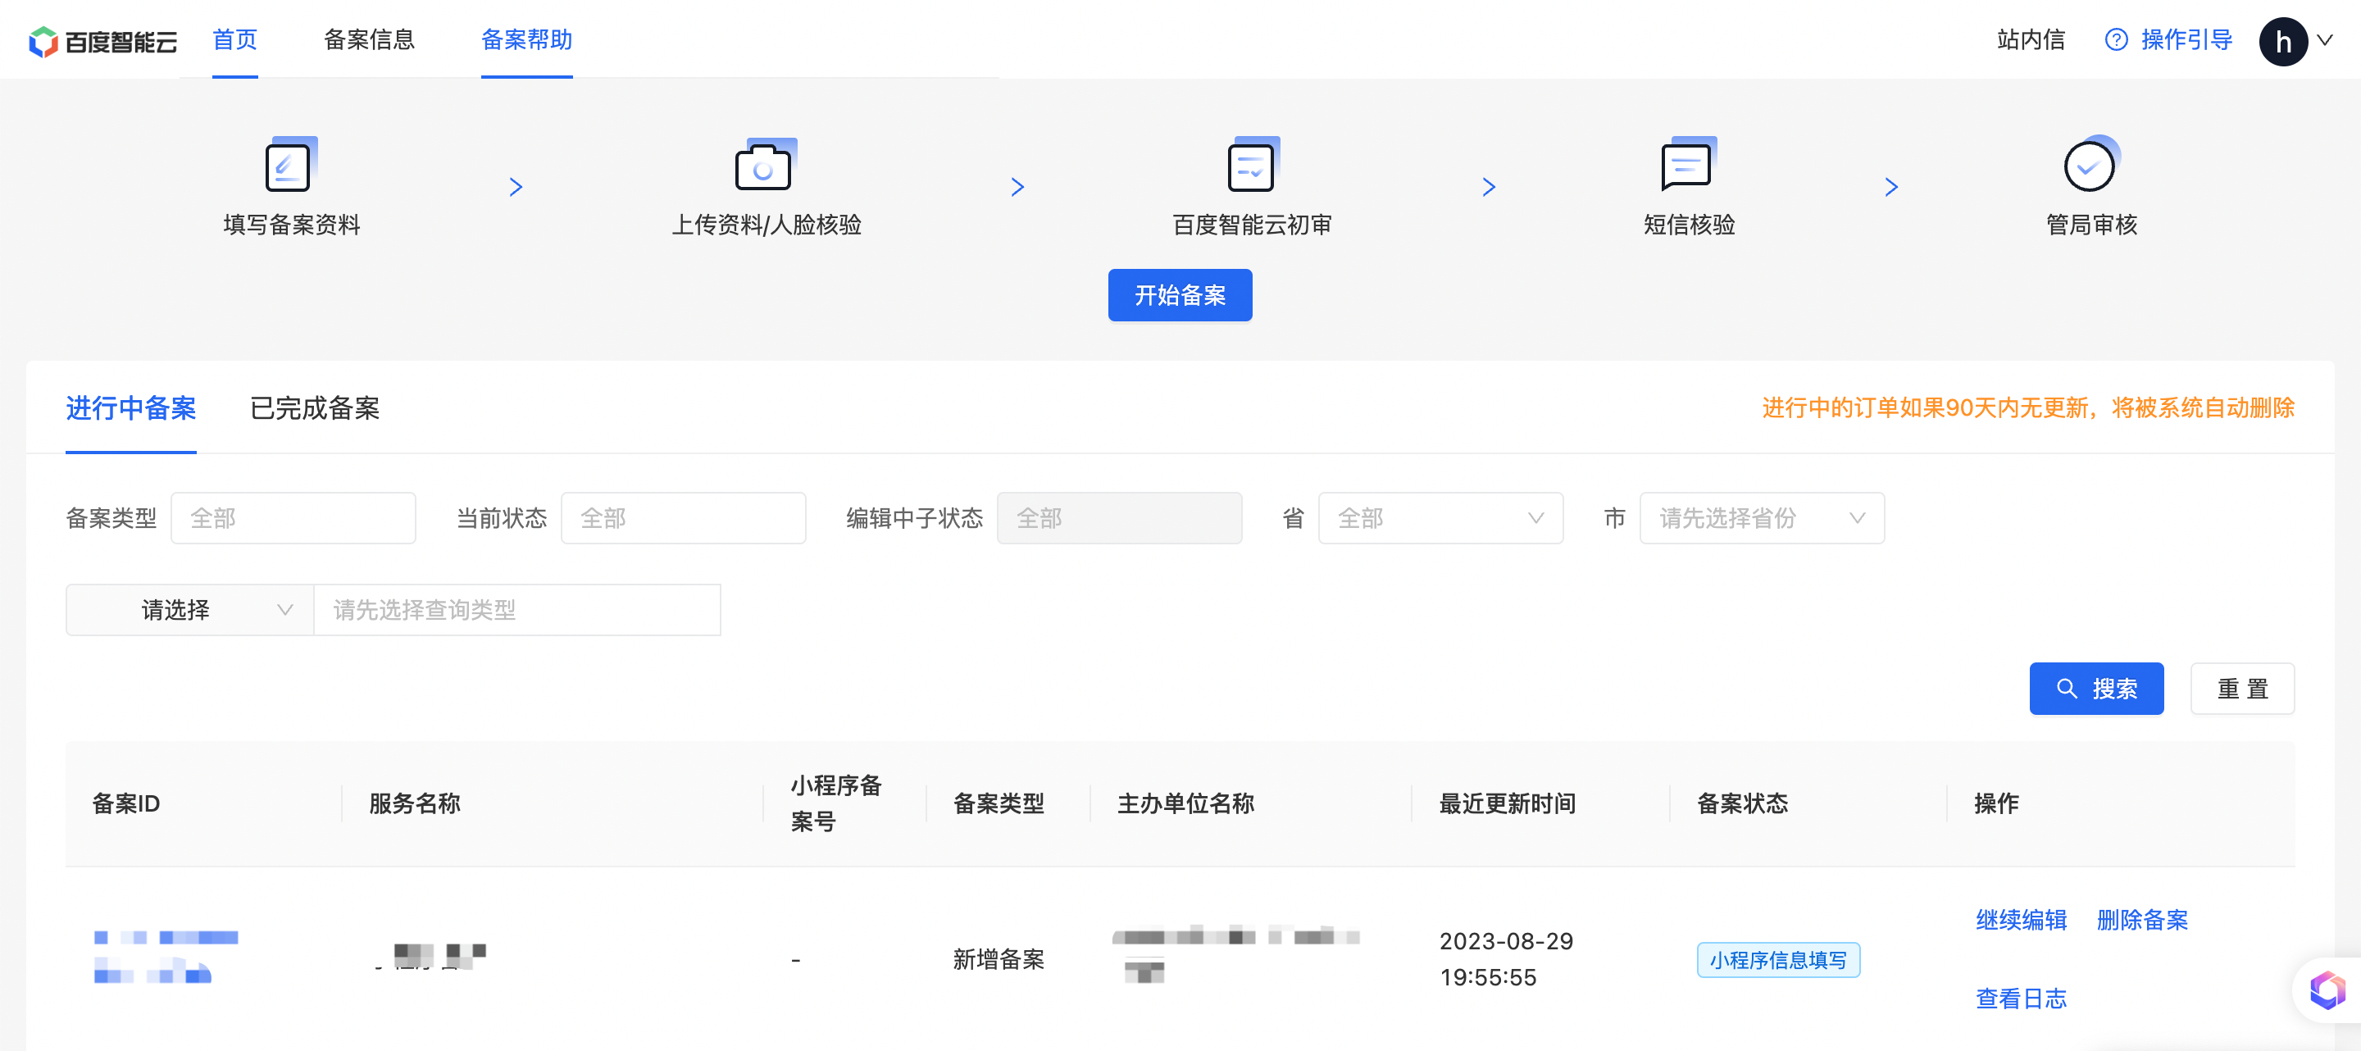
Task: Click the Baidu AI Cloud logo
Action: [x=102, y=41]
